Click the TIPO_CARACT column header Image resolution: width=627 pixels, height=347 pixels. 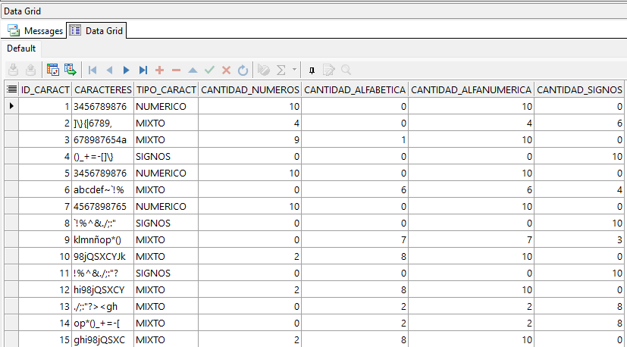(165, 89)
